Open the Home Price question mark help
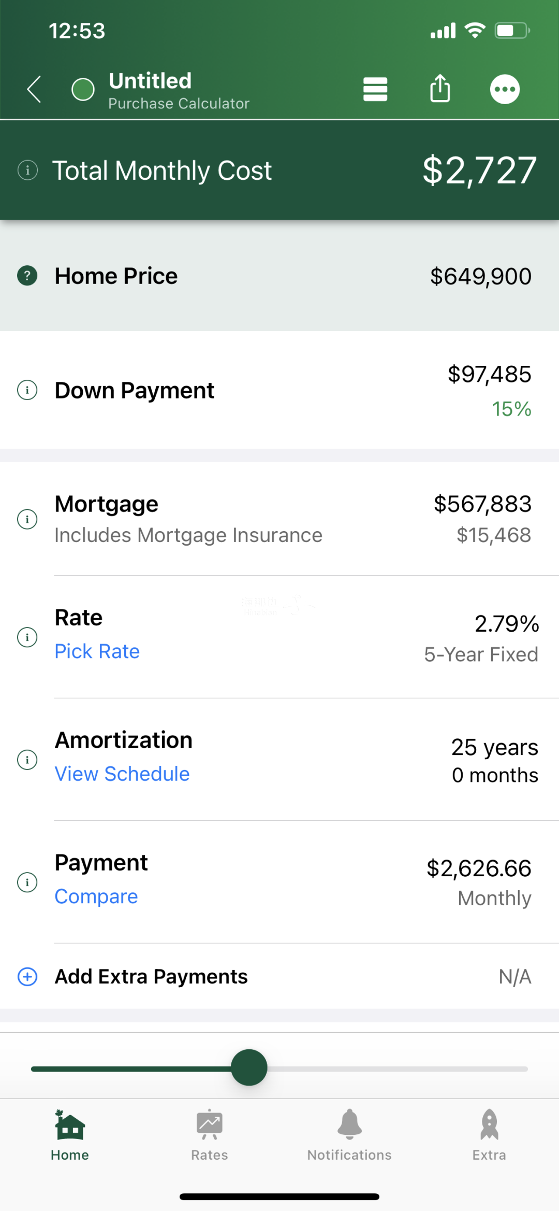This screenshot has height=1211, width=559. coord(27,276)
